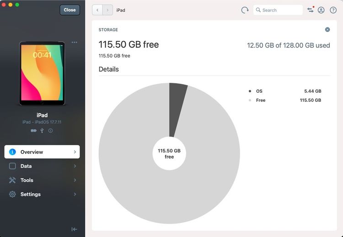
Task: Select the Tools sidebar item
Action: (x=42, y=180)
